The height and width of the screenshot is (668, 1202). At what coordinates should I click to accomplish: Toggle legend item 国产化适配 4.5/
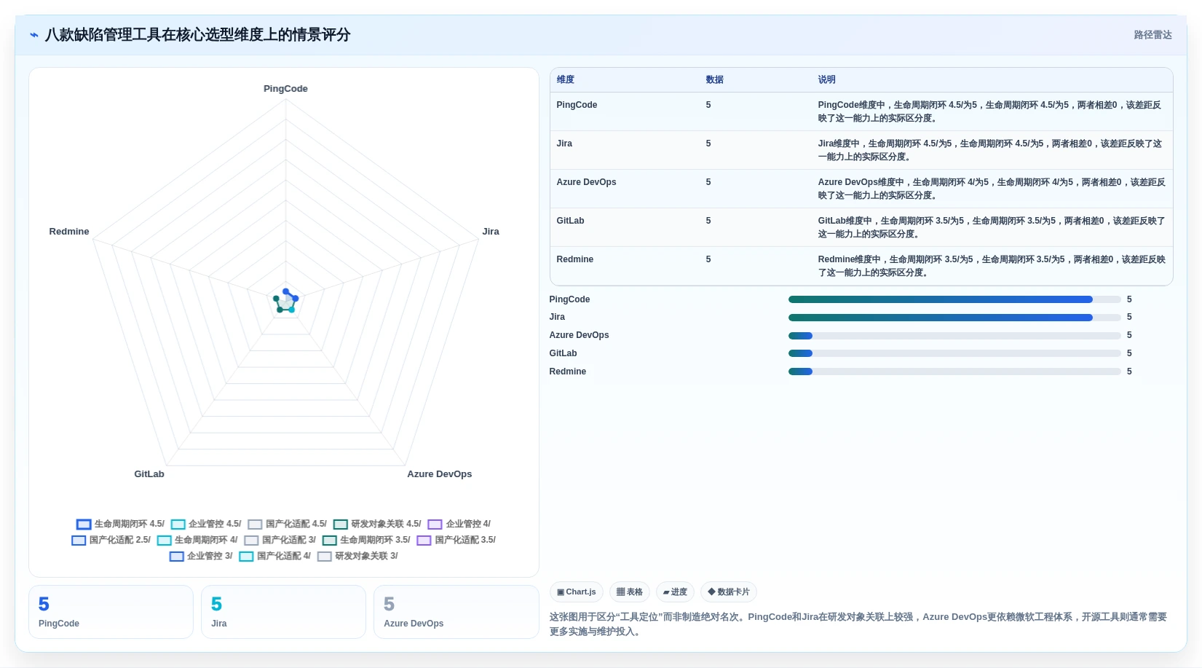(288, 524)
